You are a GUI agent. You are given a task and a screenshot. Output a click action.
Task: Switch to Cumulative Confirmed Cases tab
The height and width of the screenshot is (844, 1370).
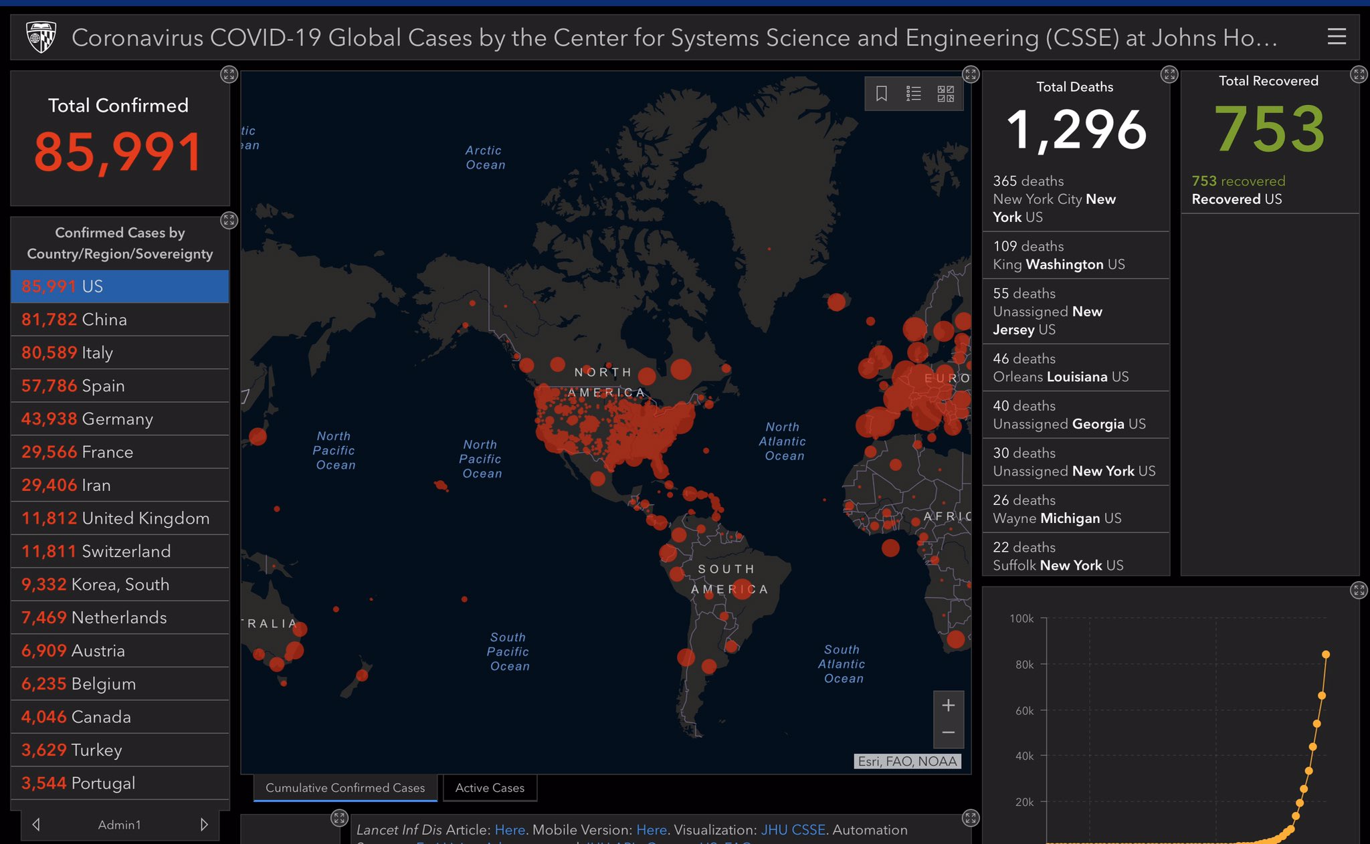tap(345, 788)
